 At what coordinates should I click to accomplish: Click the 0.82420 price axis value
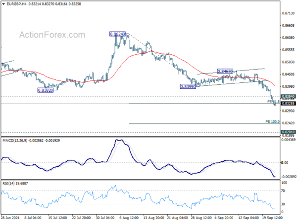(x=288, y=123)
